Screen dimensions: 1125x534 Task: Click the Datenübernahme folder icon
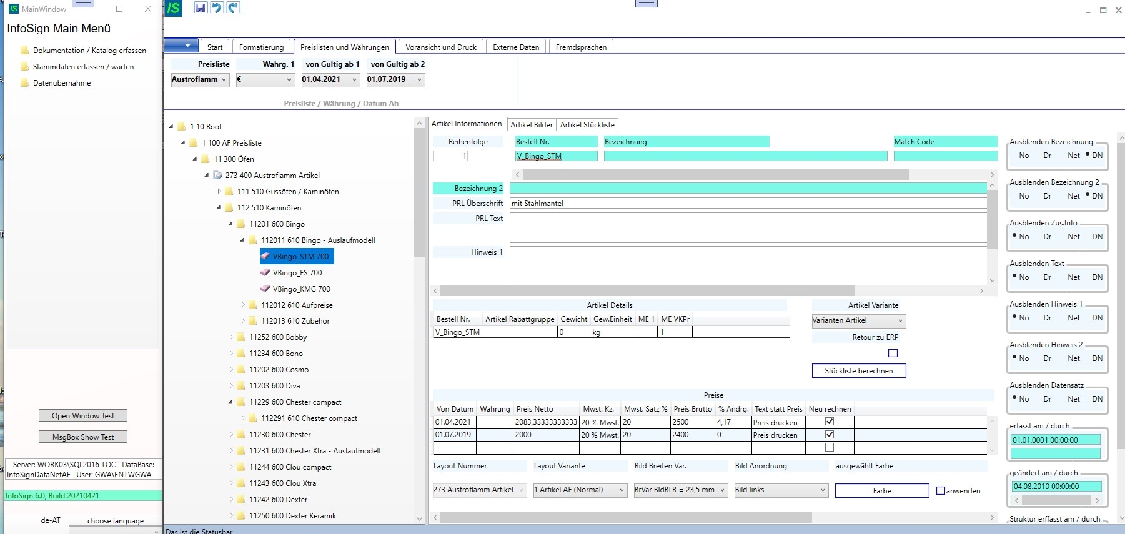(25, 83)
